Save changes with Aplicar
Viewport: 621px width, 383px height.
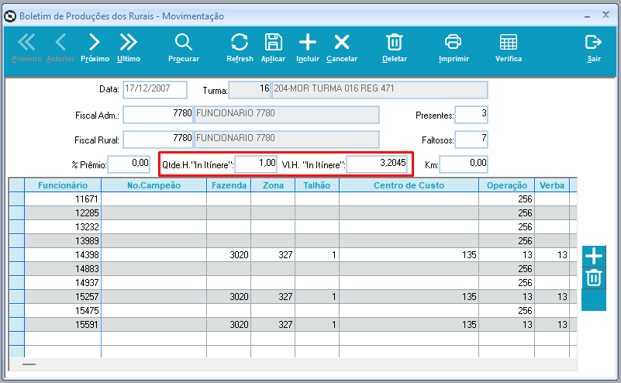[x=273, y=48]
